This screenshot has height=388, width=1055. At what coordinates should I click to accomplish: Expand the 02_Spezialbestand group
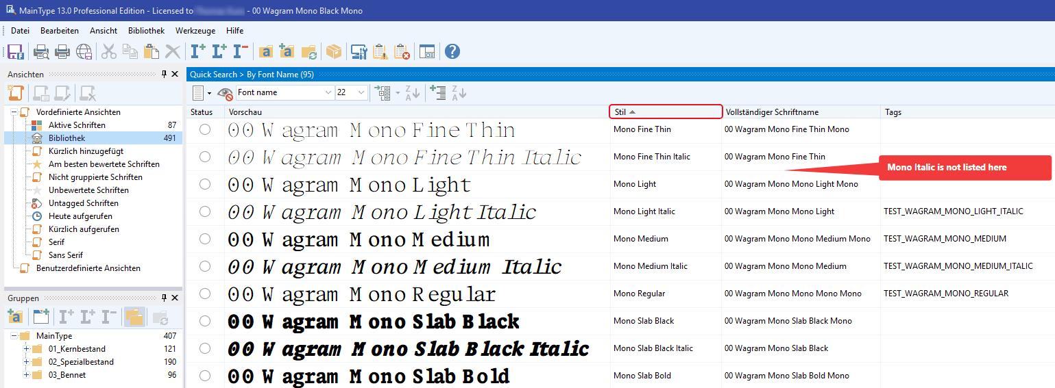tap(27, 362)
